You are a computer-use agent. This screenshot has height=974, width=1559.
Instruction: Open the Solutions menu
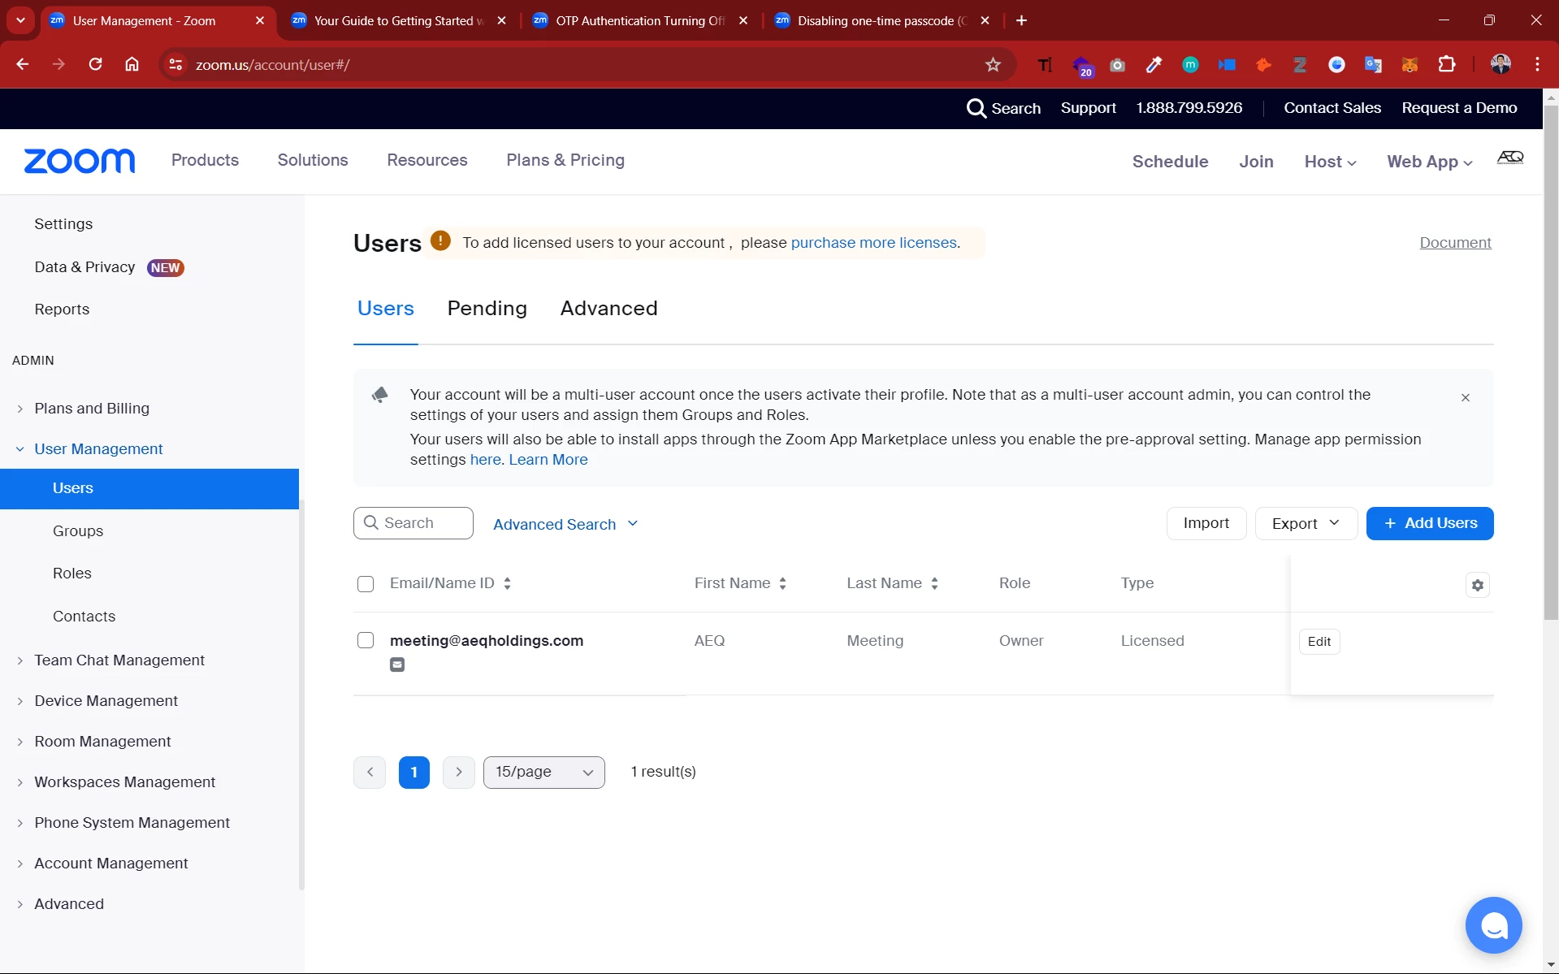313,160
